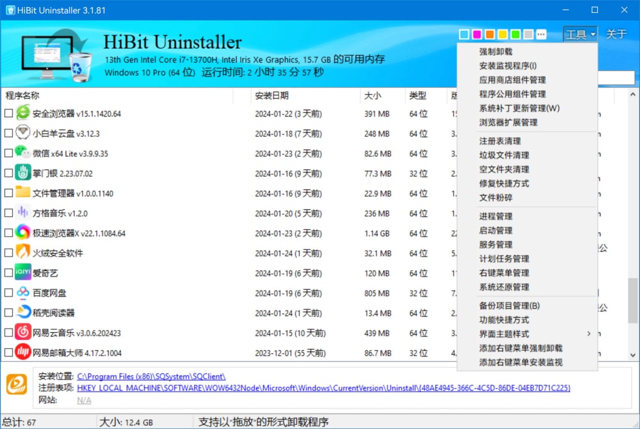
Task: Click the 稻壳阅读器 program icon
Action: (x=23, y=312)
